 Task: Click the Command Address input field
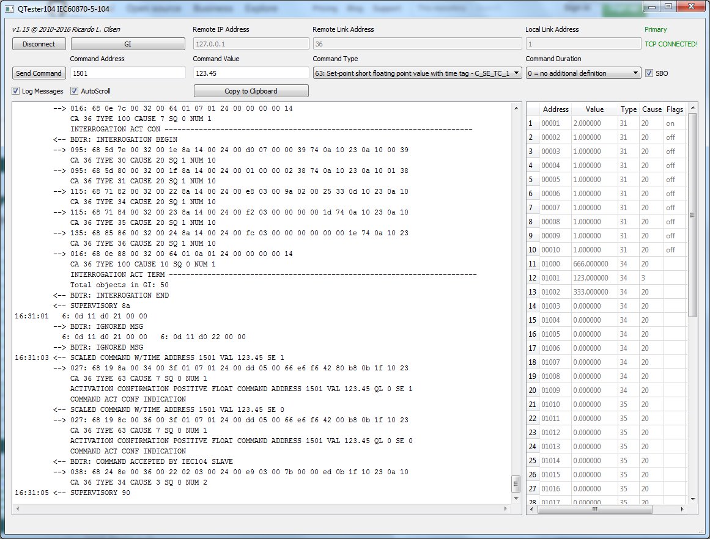[128, 73]
